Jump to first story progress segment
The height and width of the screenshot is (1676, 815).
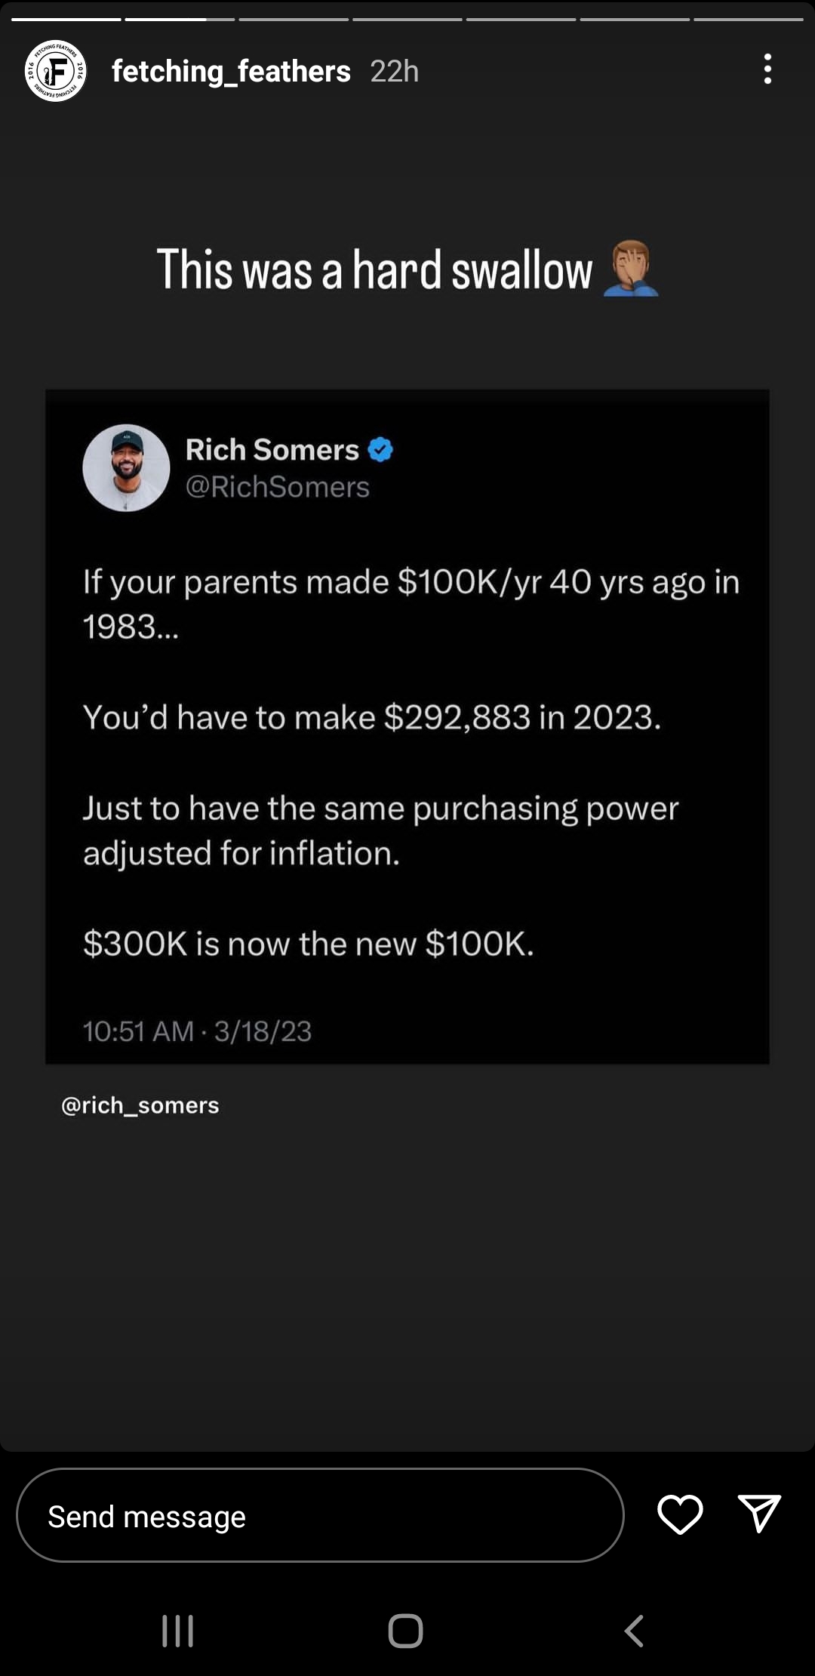[x=66, y=19]
